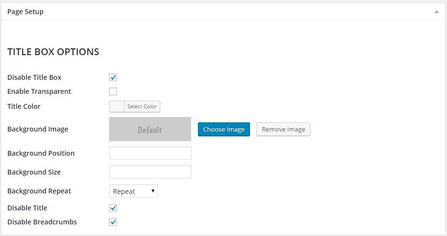This screenshot has height=236, width=447.
Task: Click the Background Image label
Action: tap(38, 129)
